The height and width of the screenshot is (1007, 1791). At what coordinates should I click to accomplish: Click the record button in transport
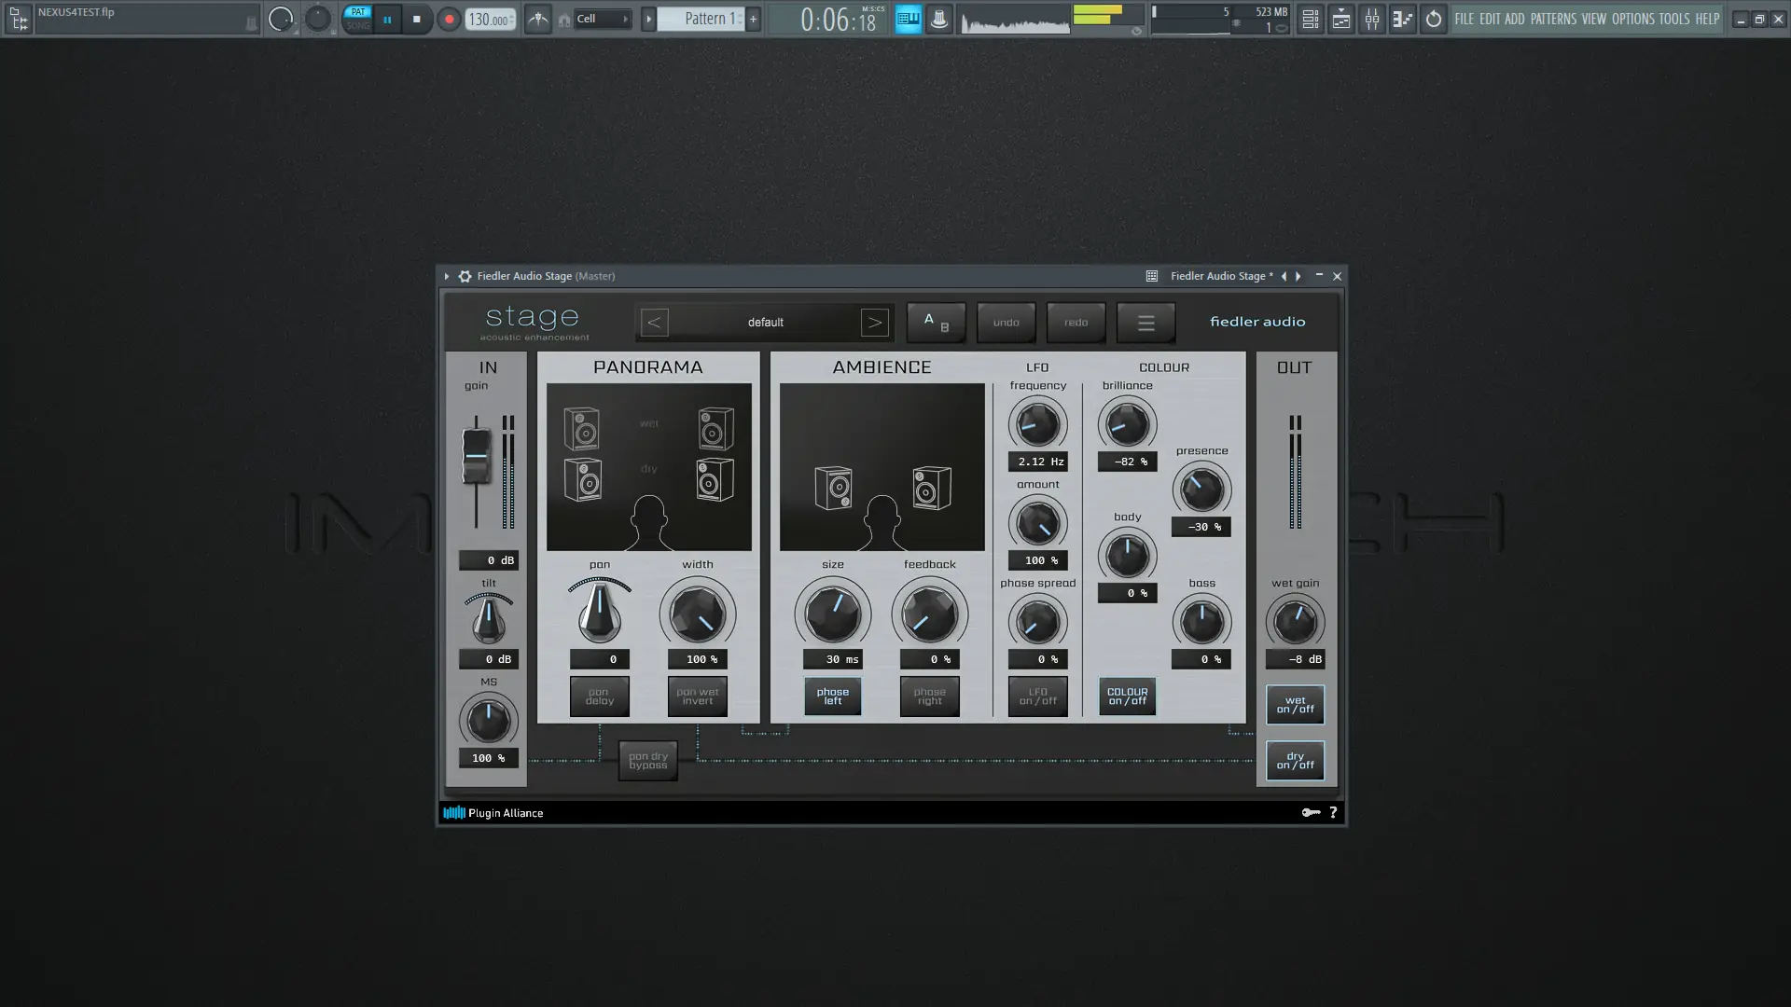pos(449,19)
